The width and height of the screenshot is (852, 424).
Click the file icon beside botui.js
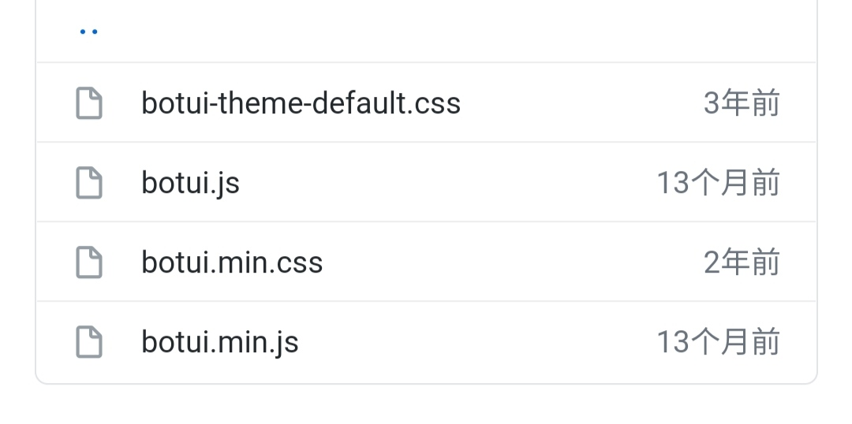pos(89,183)
